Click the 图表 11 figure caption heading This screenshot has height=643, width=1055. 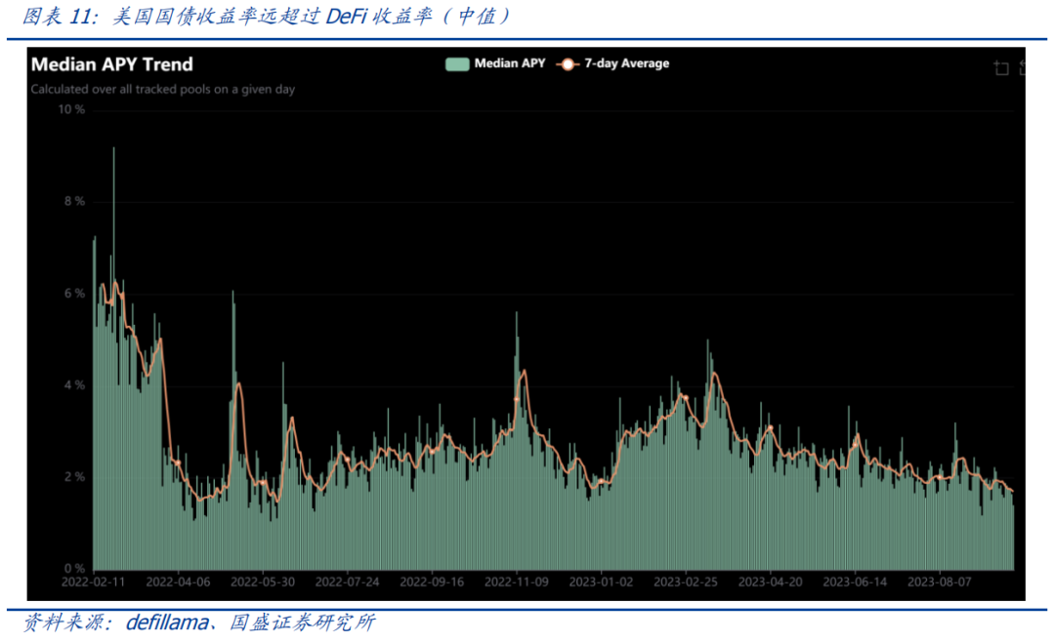pyautogui.click(x=57, y=17)
